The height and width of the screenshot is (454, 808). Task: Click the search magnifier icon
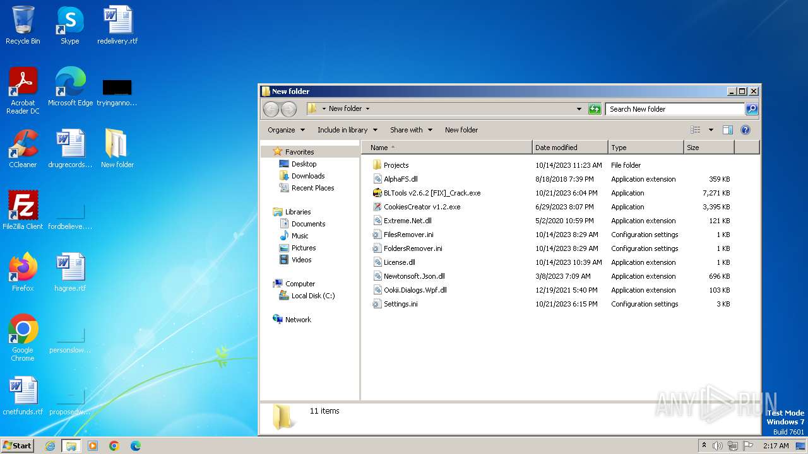click(x=751, y=109)
